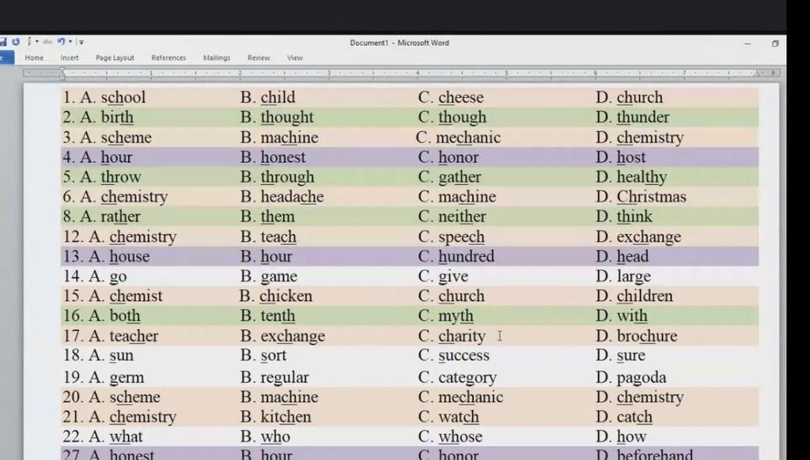Click the word 'brochure' in row 17
Viewport: 810px width, 460px height.
(x=647, y=336)
